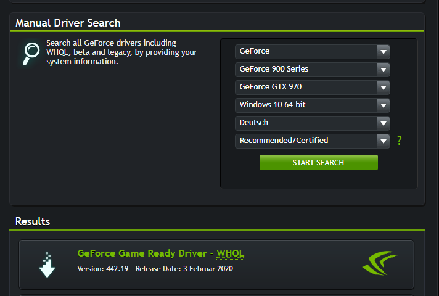Click the Results heading
This screenshot has height=296, width=439.
tap(33, 221)
